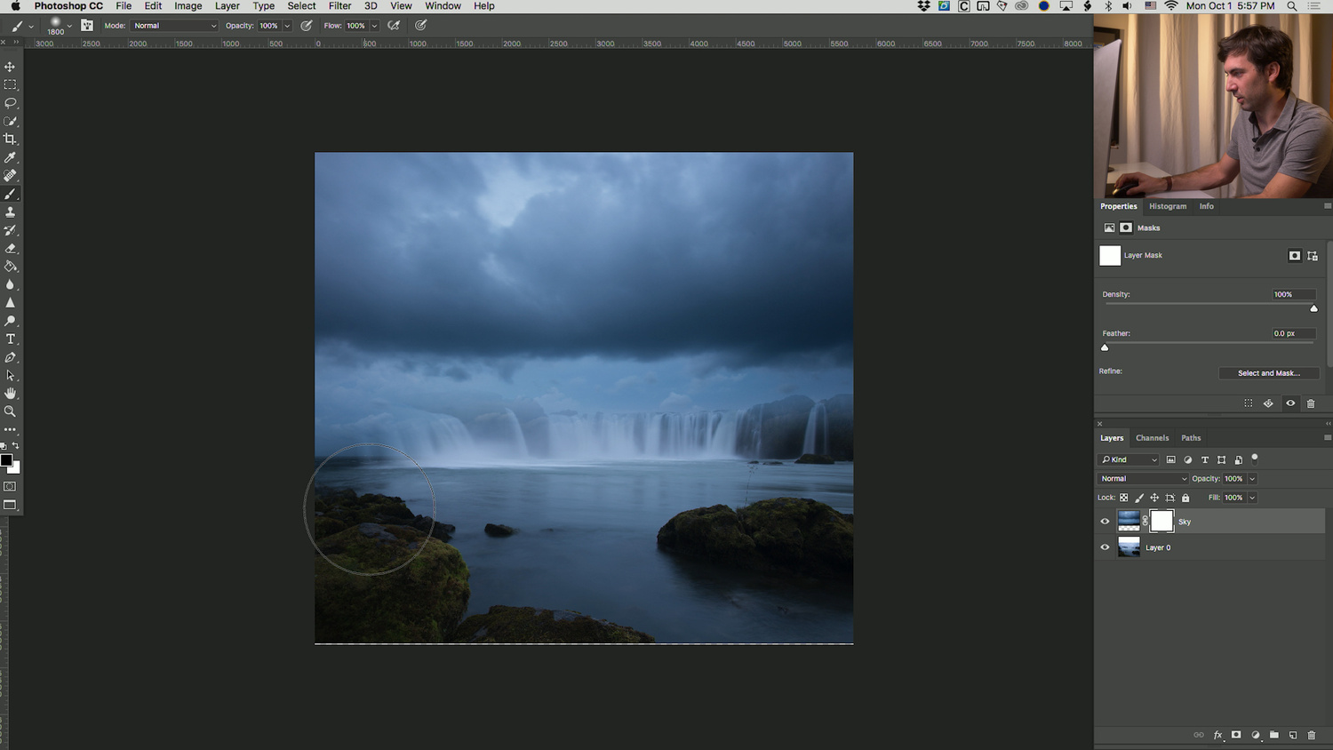This screenshot has height=750, width=1333.
Task: Select the Zoom tool
Action: point(10,411)
